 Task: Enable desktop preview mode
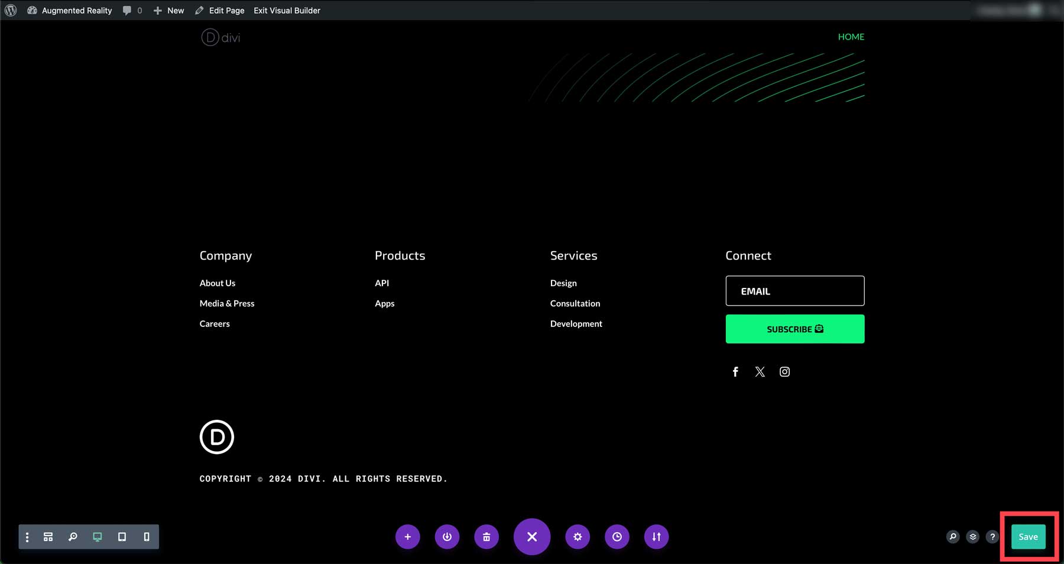point(98,537)
